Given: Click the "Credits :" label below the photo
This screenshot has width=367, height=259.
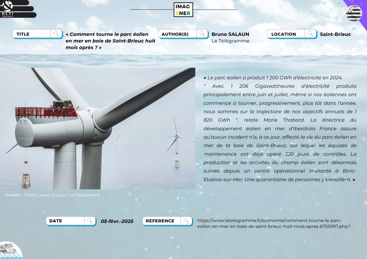Looking at the screenshot, I should (14, 195).
